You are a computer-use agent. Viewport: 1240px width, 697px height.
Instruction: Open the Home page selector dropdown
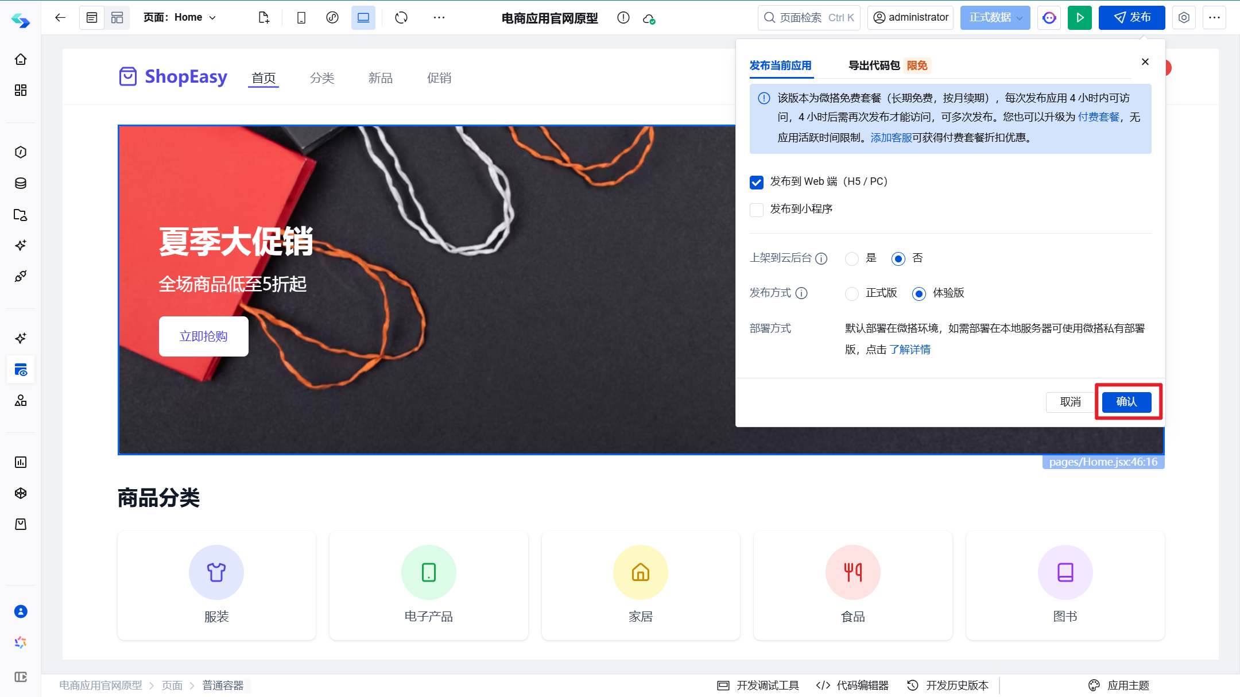(x=180, y=18)
